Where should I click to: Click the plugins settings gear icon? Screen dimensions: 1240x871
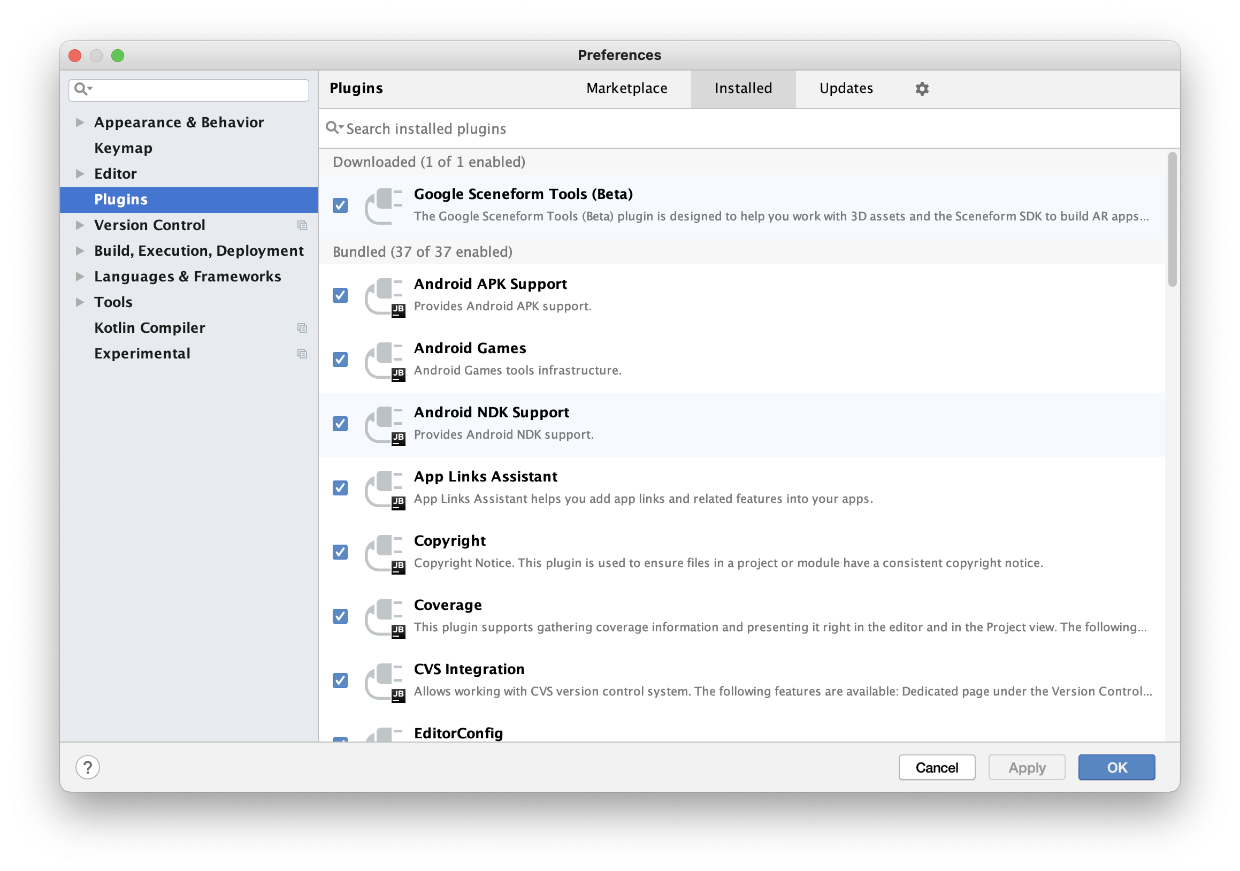pyautogui.click(x=922, y=89)
